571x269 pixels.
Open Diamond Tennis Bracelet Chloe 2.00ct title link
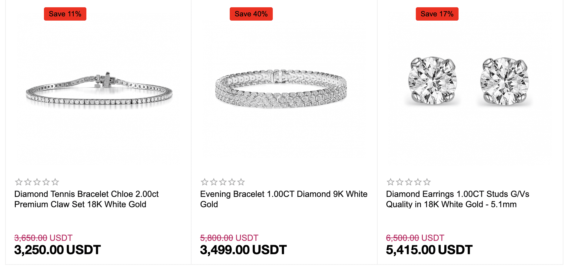tap(86, 199)
